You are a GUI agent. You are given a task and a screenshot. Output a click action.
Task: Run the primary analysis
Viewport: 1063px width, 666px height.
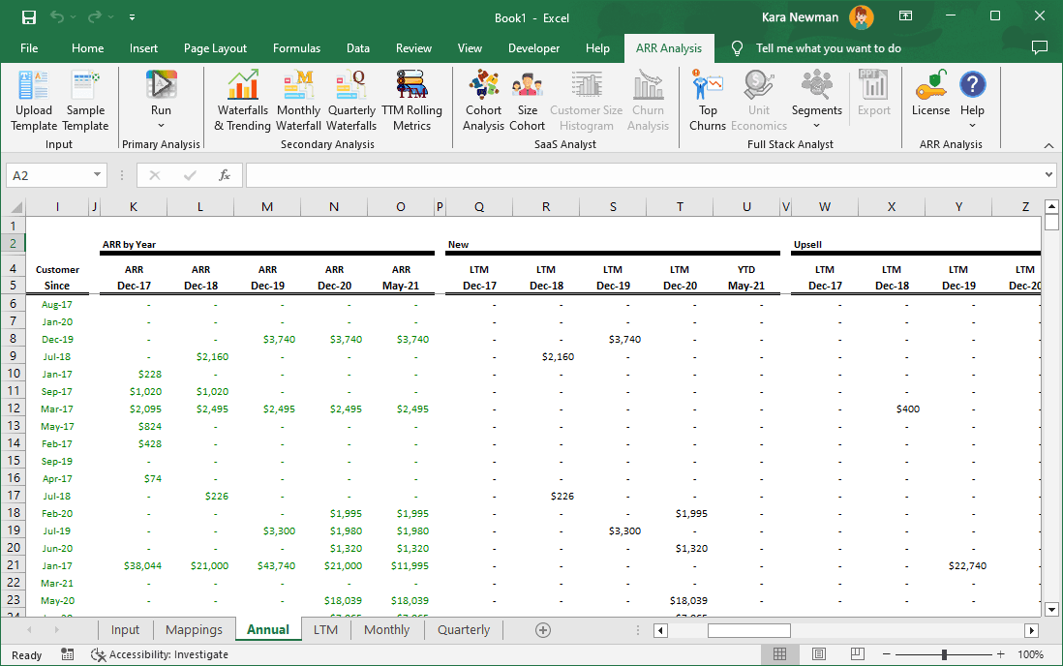click(x=161, y=97)
